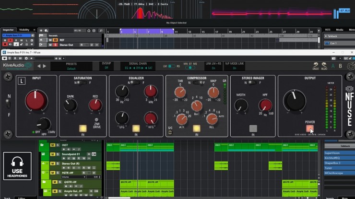Select Cue 1 in right panel

click(339, 43)
